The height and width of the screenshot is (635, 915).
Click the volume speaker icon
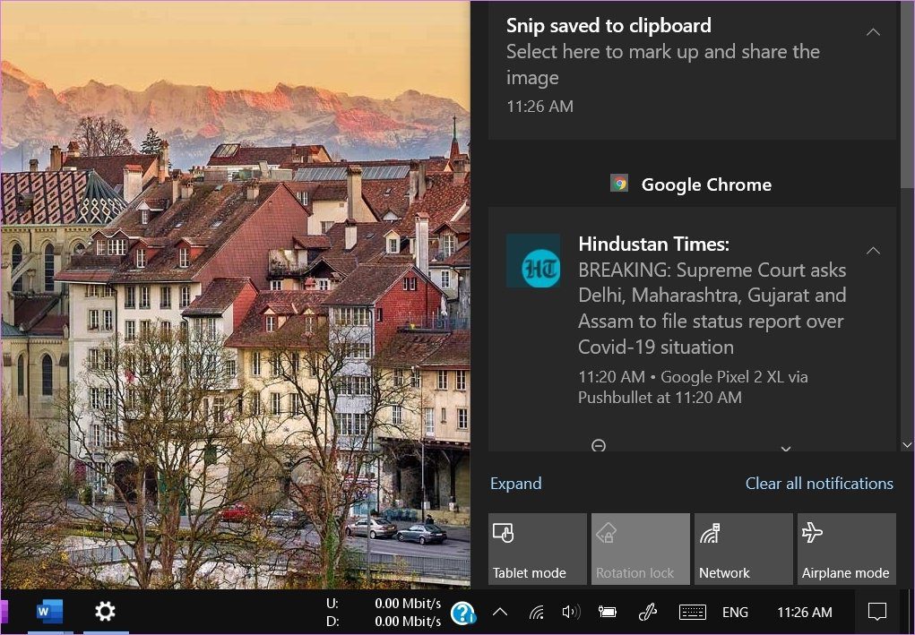571,613
